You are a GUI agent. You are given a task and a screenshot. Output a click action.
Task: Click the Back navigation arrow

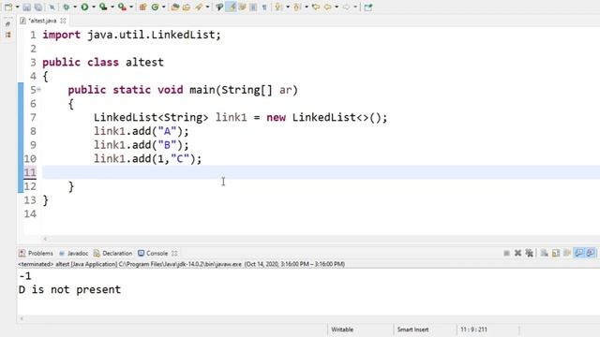[327, 7]
